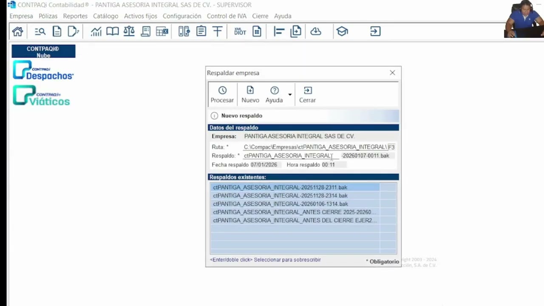Click the edit document pencil icon
The width and height of the screenshot is (544, 306).
(73, 31)
